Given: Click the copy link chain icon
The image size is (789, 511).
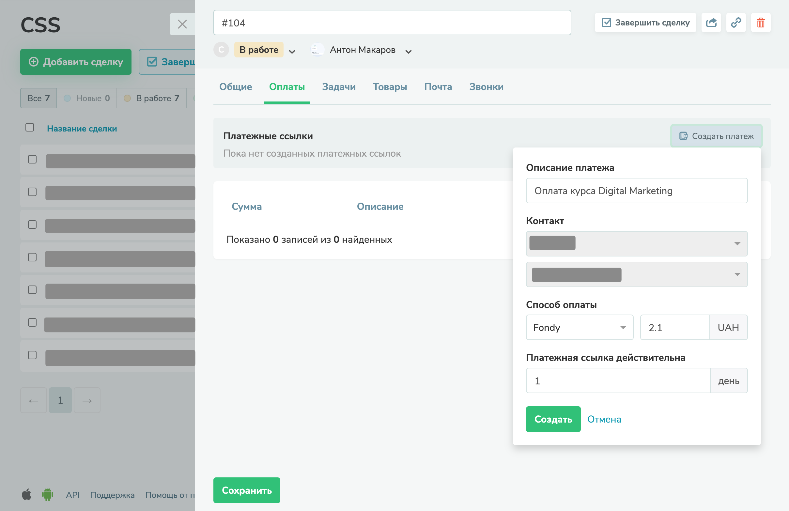Looking at the screenshot, I should [x=735, y=23].
